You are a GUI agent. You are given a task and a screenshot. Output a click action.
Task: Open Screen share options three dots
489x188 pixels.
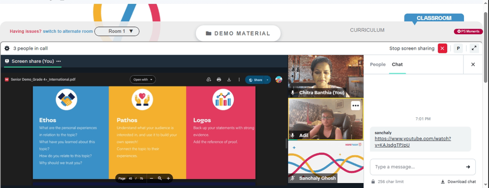[59, 62]
